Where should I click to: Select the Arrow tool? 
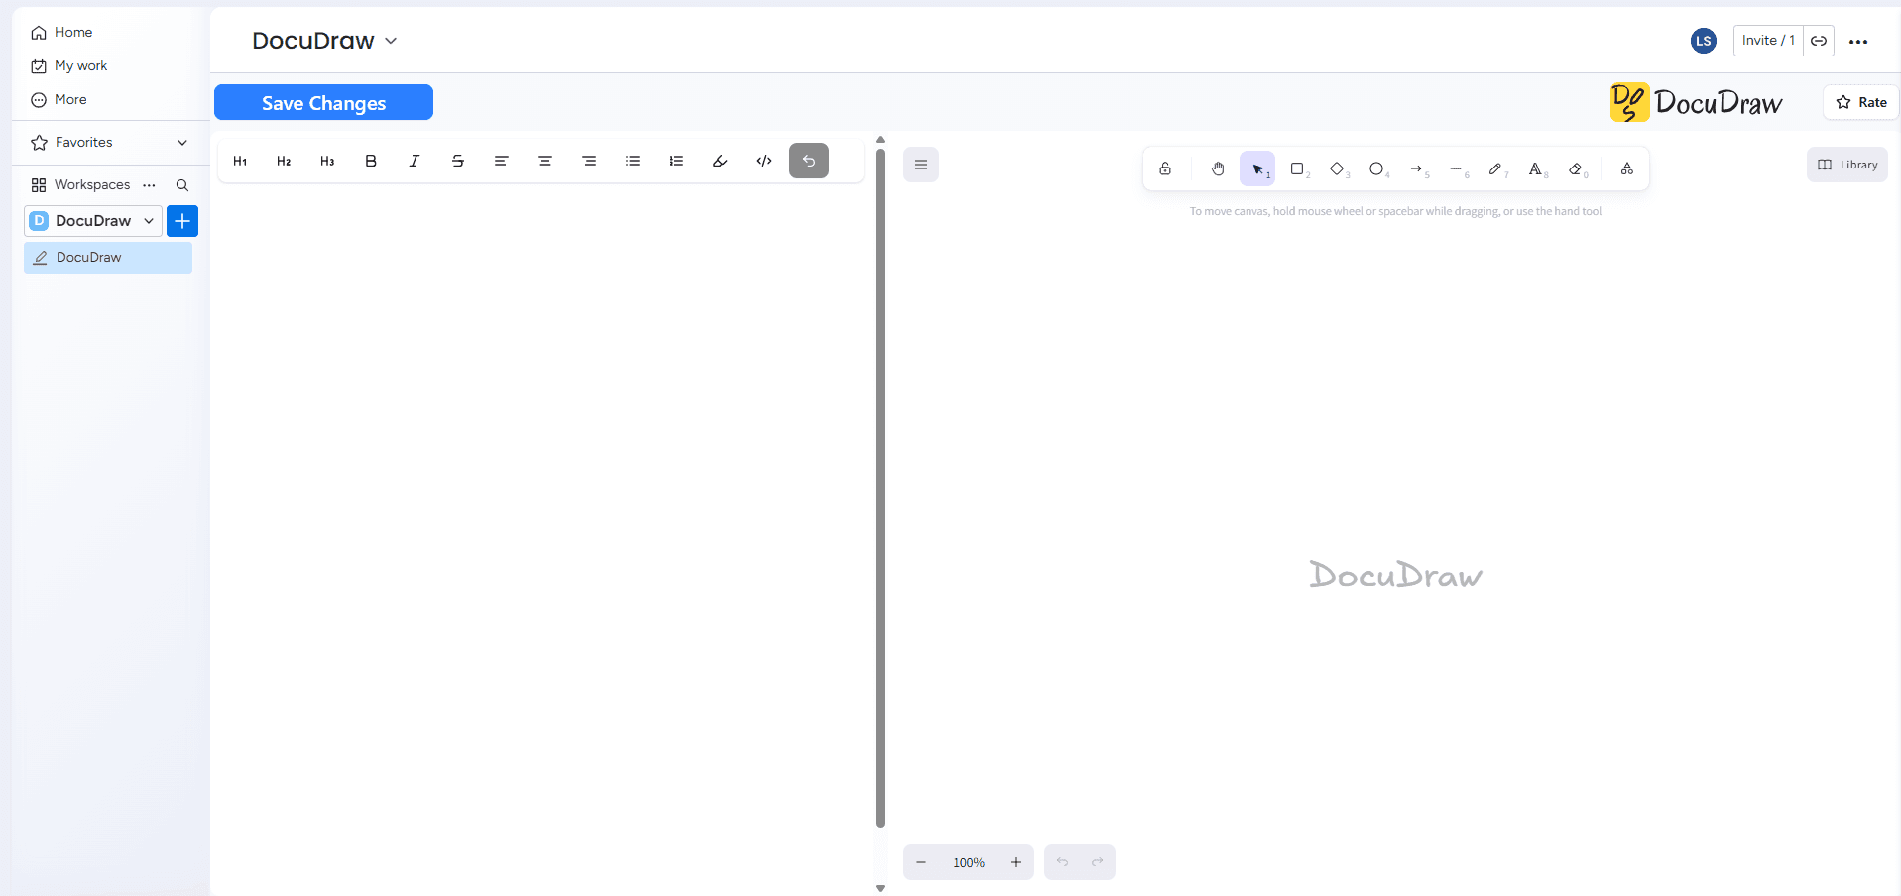pos(1417,169)
